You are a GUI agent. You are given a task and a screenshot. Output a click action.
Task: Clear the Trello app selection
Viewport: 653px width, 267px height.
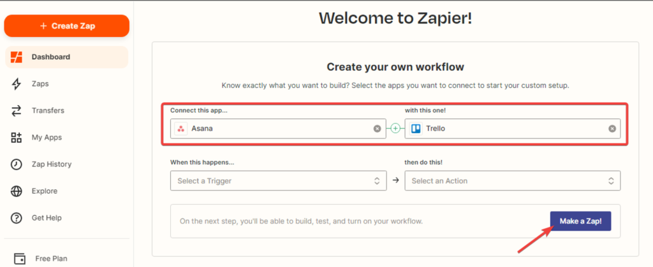pos(612,129)
